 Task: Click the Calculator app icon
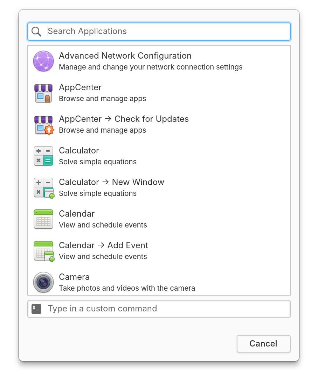pos(43,156)
